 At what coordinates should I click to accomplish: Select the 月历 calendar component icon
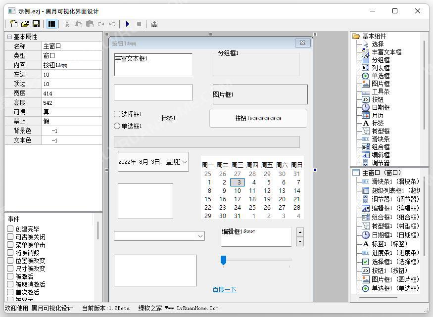(366, 115)
